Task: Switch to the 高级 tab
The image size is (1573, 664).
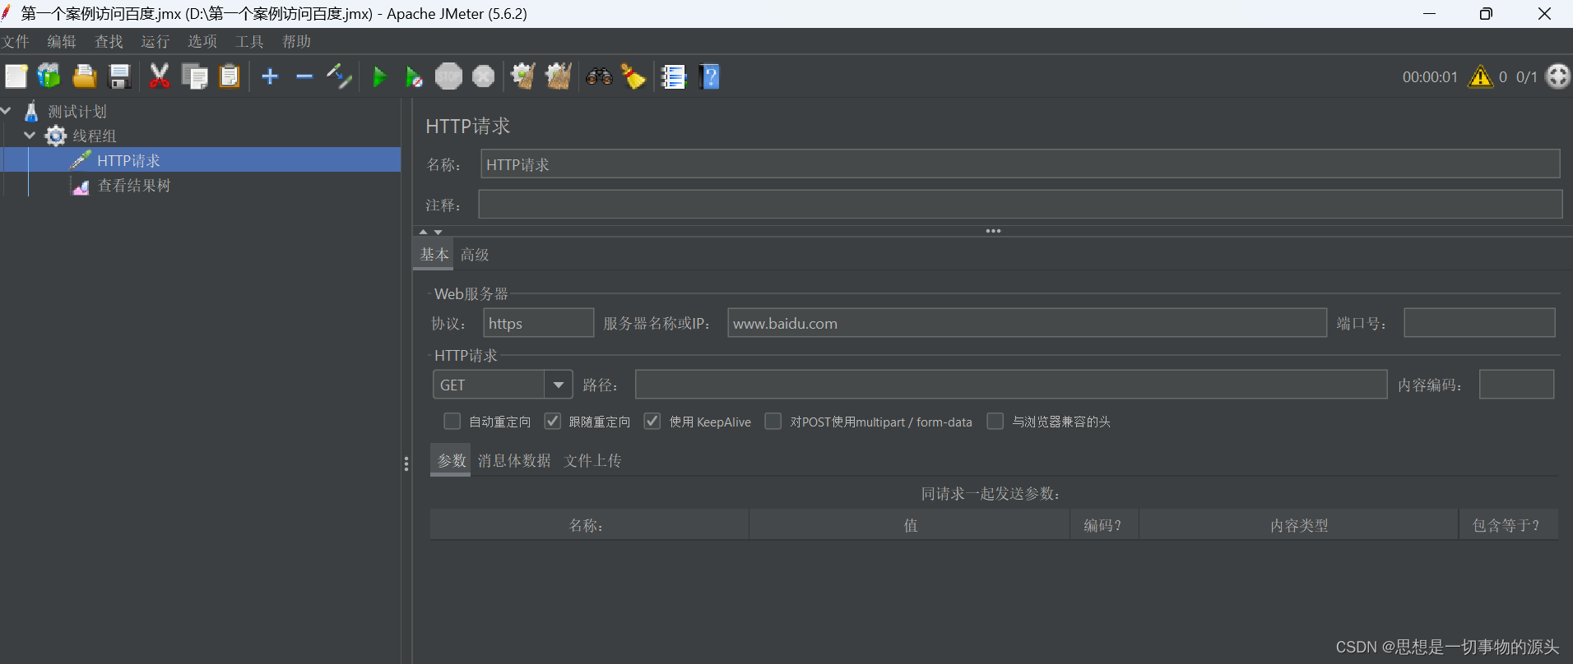Action: pos(475,255)
